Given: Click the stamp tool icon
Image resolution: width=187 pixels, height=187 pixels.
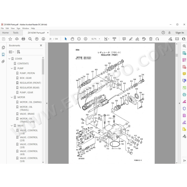Looking at the screenshot, I should coord(144,39).
